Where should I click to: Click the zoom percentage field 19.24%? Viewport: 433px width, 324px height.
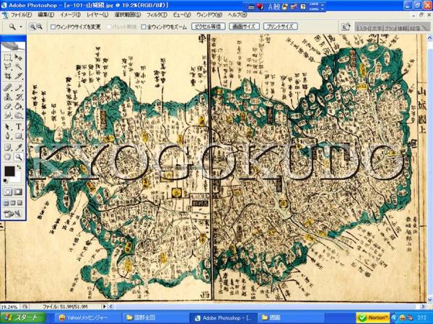pos(10,307)
